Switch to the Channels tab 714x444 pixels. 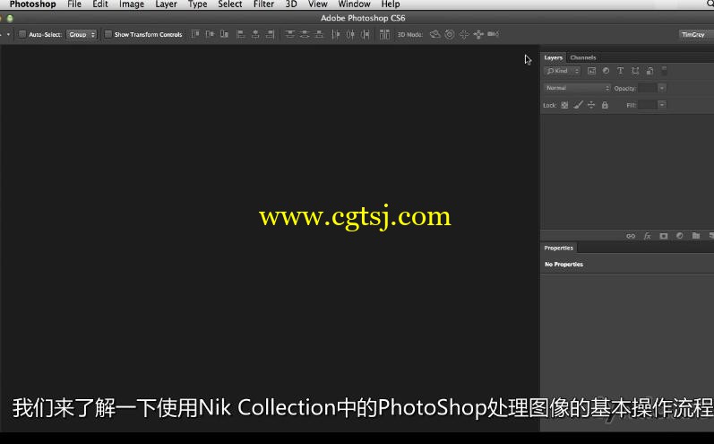click(583, 57)
